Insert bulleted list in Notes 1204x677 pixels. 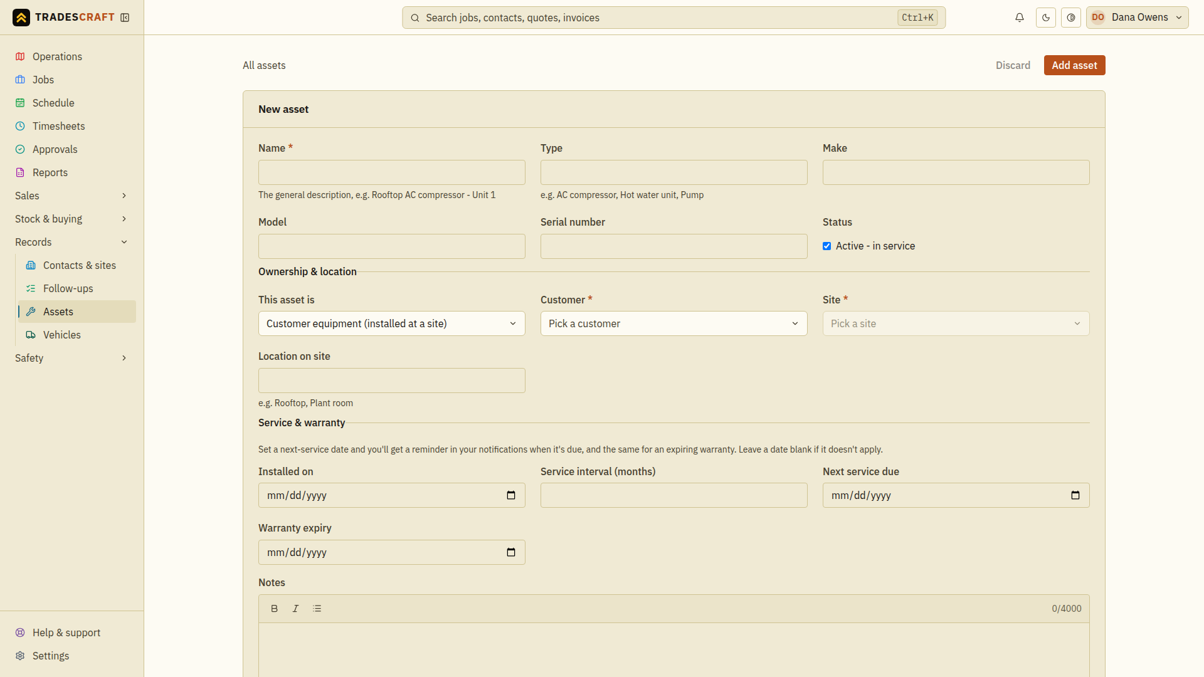(x=317, y=609)
